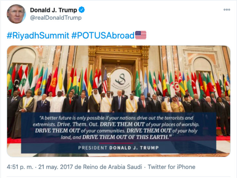This screenshot has height=178, width=237.
Task: Click the 4:51 p. m. timestamp
Action: (20, 167)
